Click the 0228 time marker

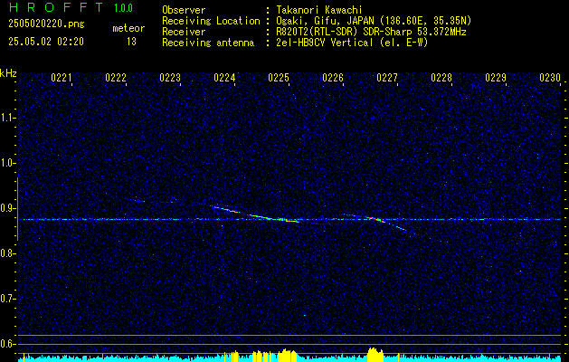tap(441, 78)
